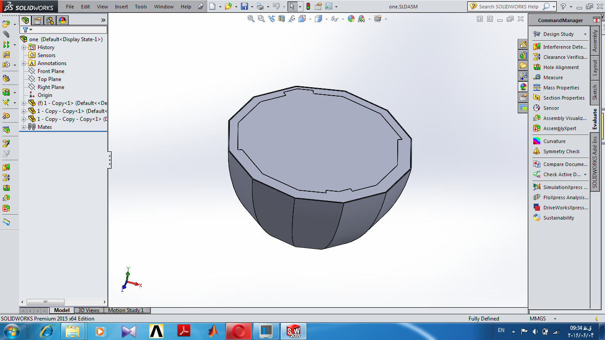Open the Measure tool
Image resolution: width=605 pixels, height=340 pixels.
click(553, 77)
